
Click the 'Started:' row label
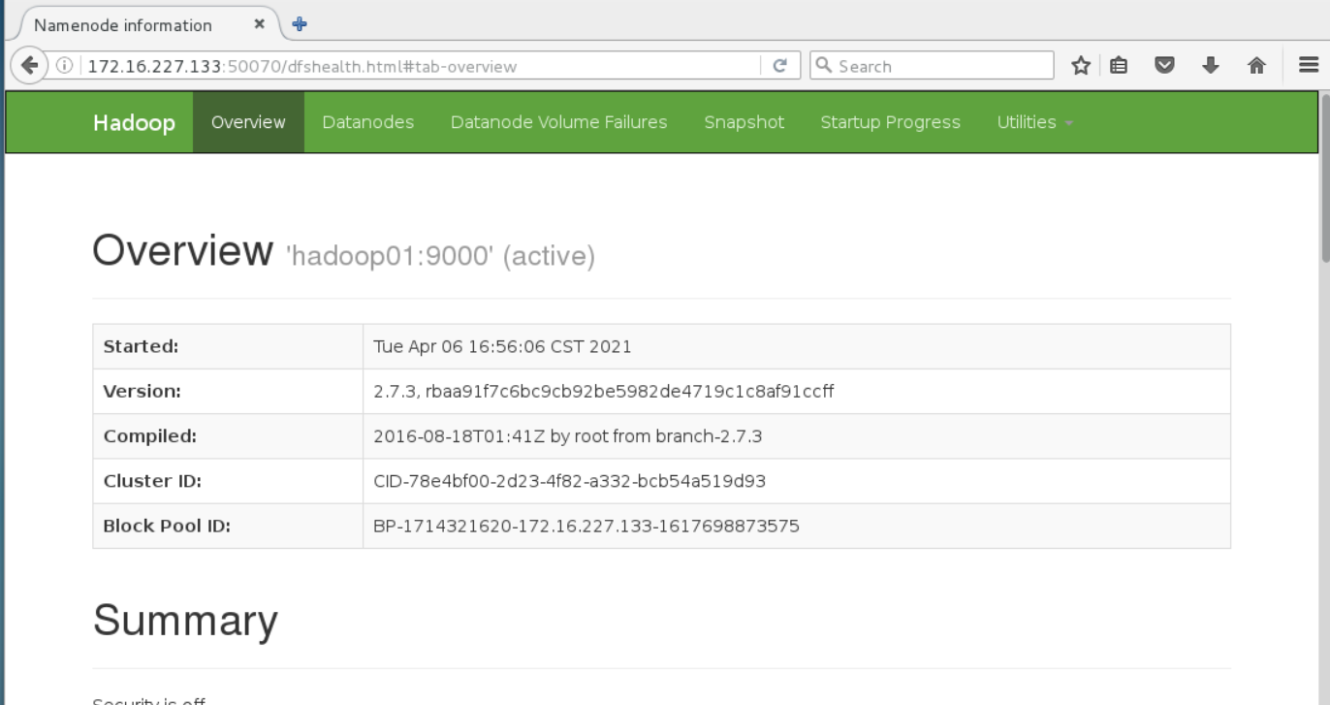(142, 346)
